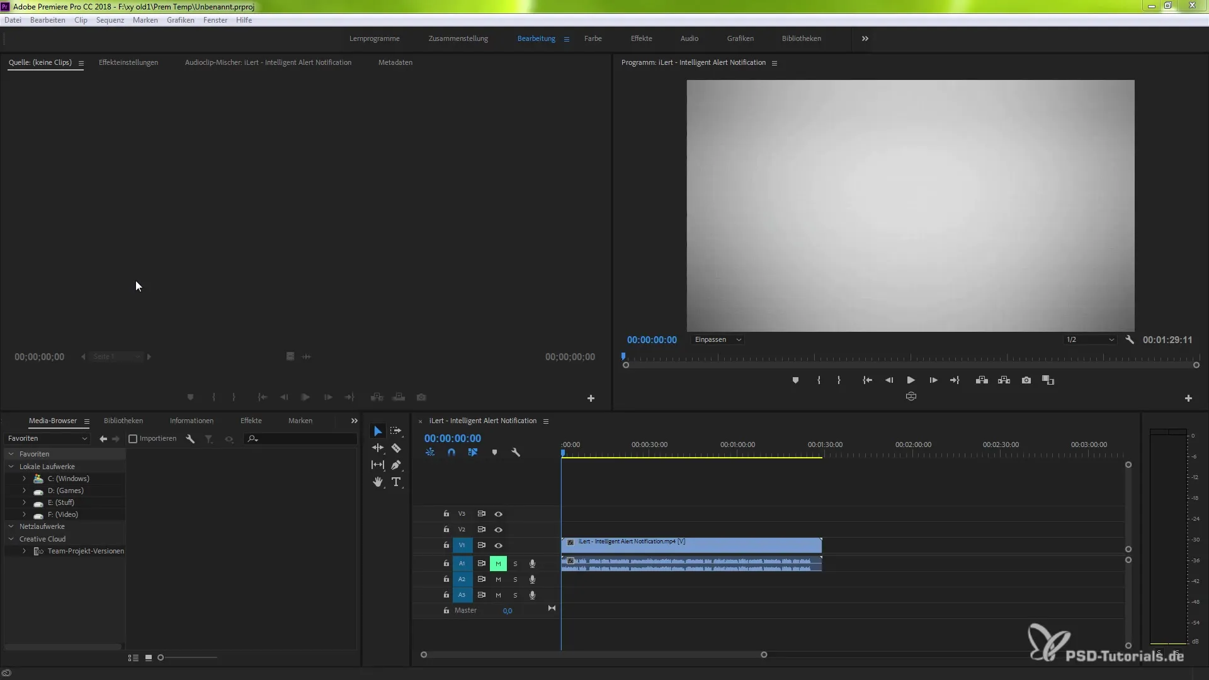Expand the C: (Windows) drive
Image resolution: width=1209 pixels, height=680 pixels.
(24, 479)
